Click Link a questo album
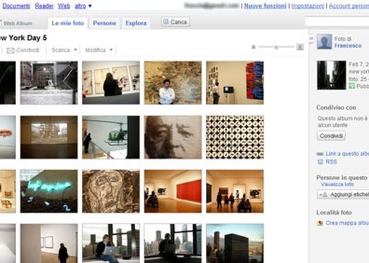This screenshot has width=369, height=263. click(347, 154)
